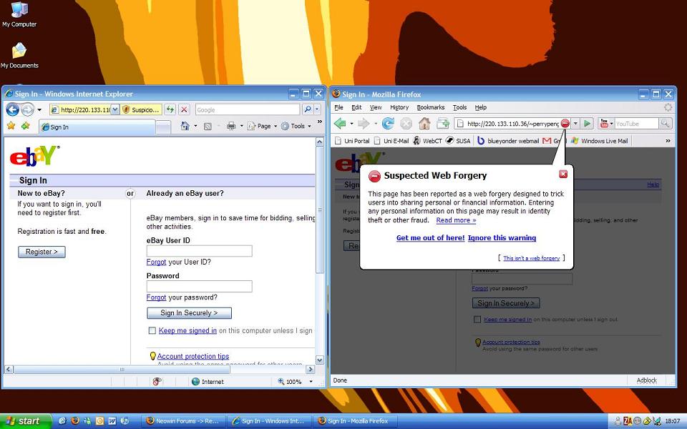Image resolution: width=687 pixels, height=429 pixels.
Task: Click 'Ignore this warning' link
Action: pyautogui.click(x=502, y=238)
